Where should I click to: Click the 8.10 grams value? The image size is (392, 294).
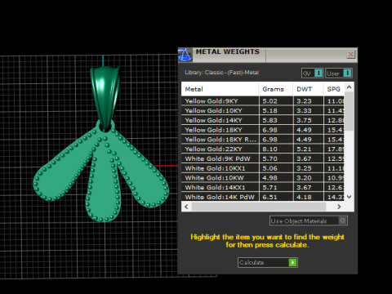point(269,149)
